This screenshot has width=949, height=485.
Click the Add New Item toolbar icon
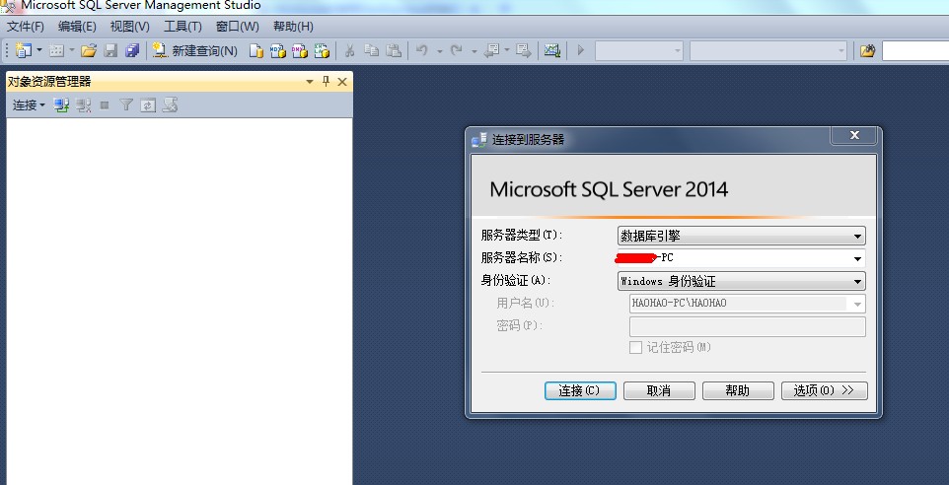coord(56,51)
